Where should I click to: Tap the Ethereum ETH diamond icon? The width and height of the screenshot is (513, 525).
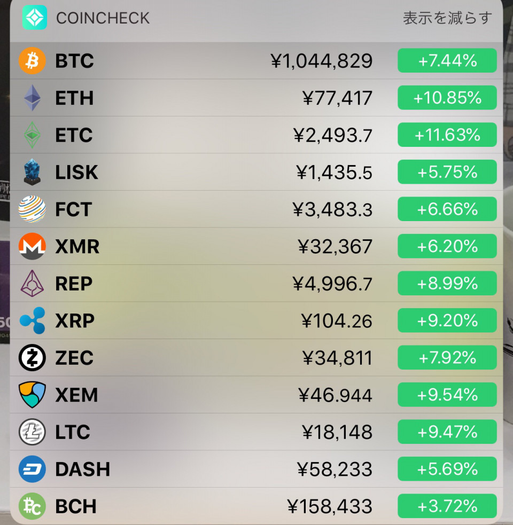(32, 98)
